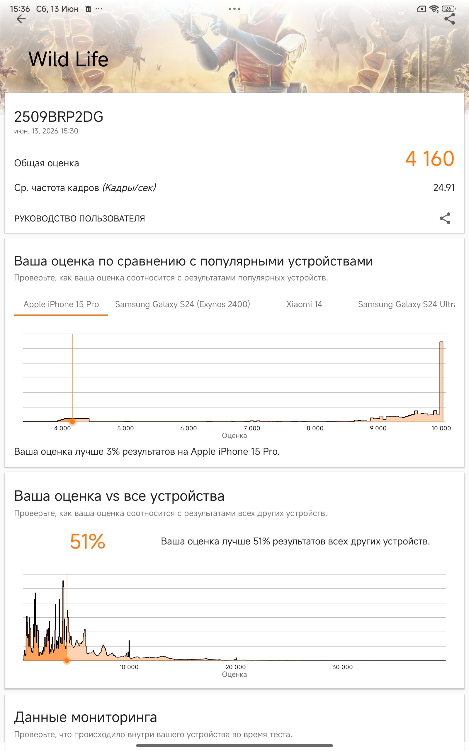Tap the bottom navigation gesture bar
Screen dimensions: 469x751
pos(234,745)
